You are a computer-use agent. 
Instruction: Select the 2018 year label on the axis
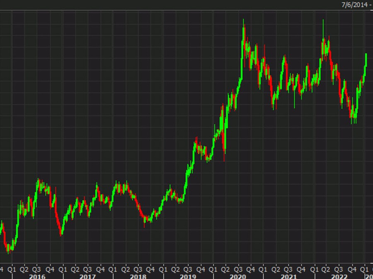[x=139, y=275]
